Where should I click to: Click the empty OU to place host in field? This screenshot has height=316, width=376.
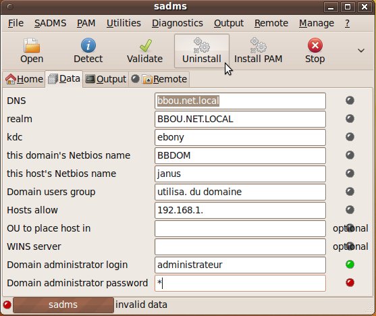tap(240, 228)
